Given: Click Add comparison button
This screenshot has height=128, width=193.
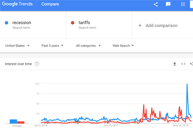Looking at the screenshot, I should point(158,25).
